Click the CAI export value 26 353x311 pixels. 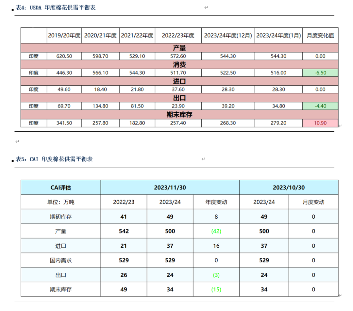[124, 275]
